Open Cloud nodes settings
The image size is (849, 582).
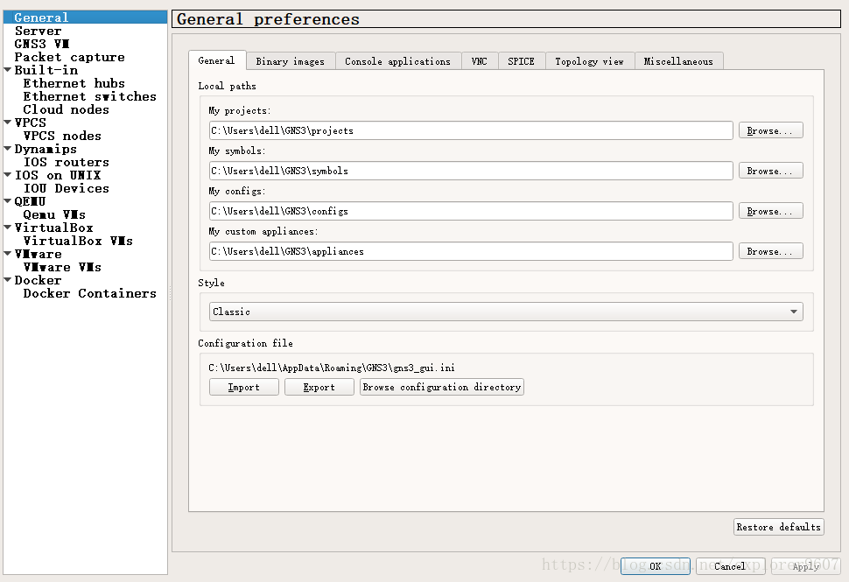(66, 110)
